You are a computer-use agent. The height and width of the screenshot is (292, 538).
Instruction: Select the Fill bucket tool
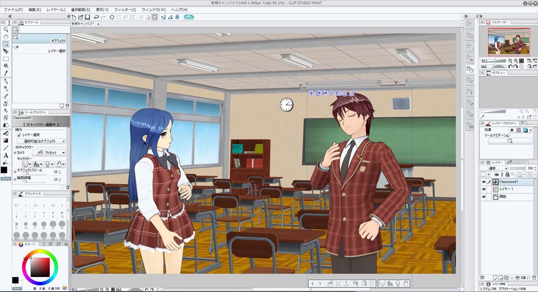[x=6, y=133]
